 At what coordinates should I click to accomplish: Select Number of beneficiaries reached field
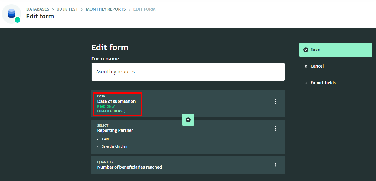pyautogui.click(x=188, y=165)
